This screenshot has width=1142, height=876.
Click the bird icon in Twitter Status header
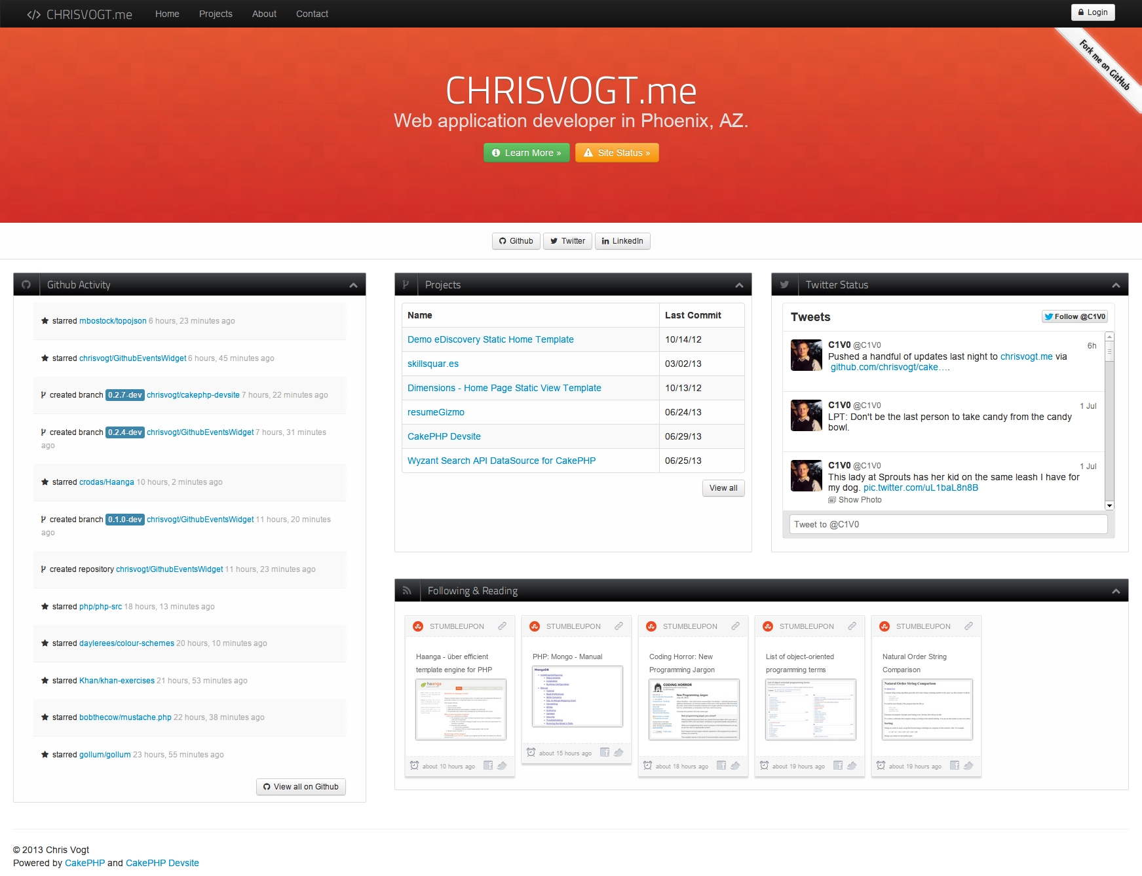click(x=784, y=284)
